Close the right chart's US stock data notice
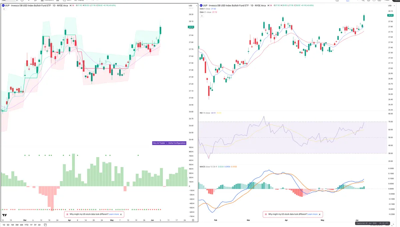The height and width of the screenshot is (227, 400). (320, 214)
